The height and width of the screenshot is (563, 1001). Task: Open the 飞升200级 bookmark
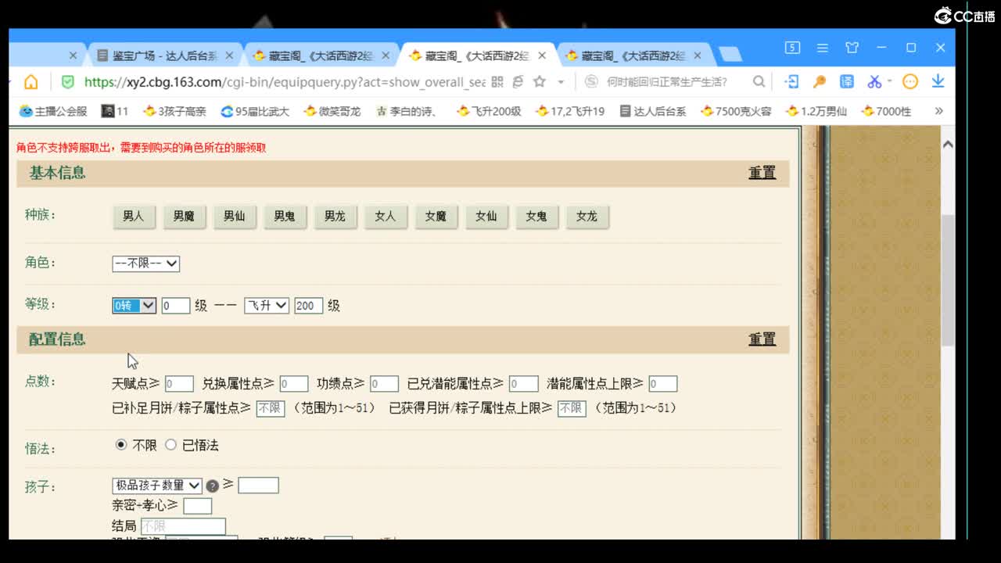click(x=489, y=111)
